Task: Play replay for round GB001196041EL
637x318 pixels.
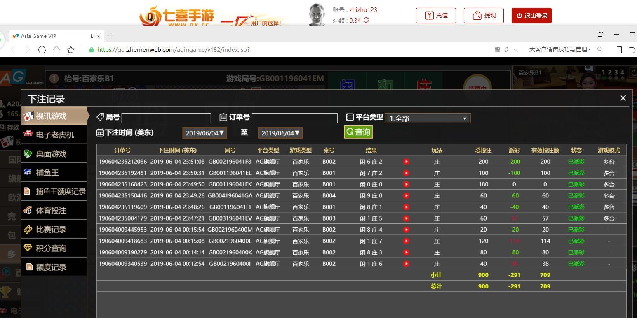Action: [x=406, y=173]
